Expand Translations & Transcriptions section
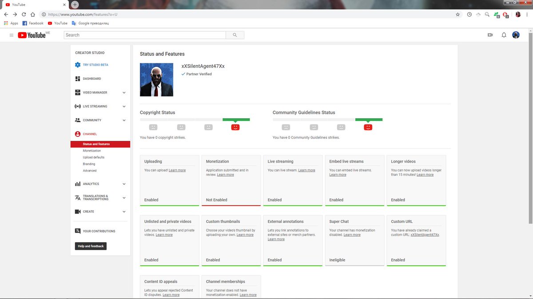Screen dimensions: 533x299 coord(124,198)
